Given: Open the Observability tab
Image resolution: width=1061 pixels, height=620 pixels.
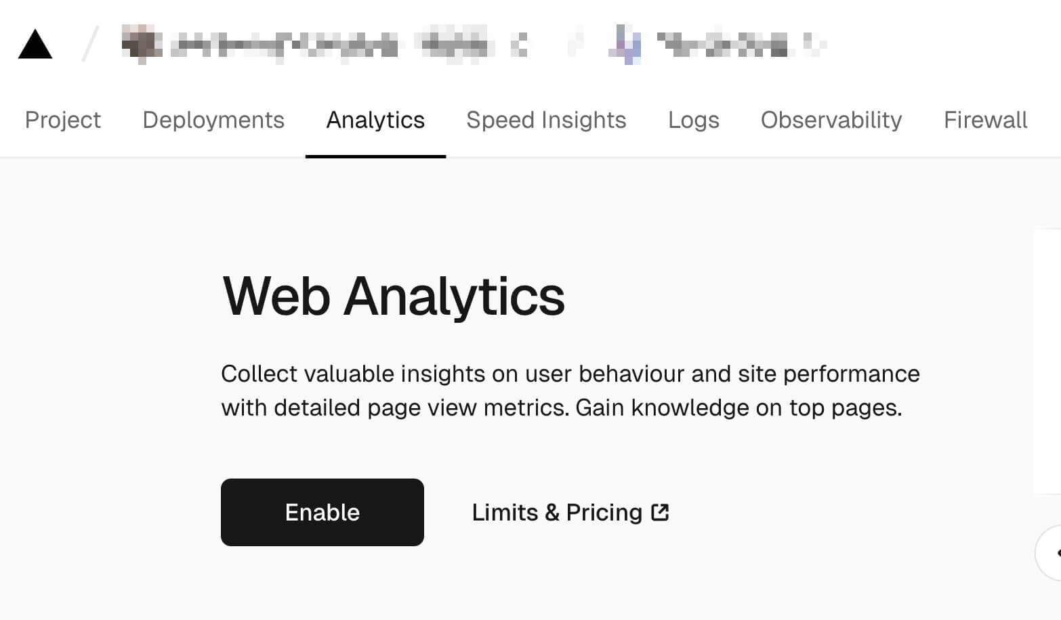Looking at the screenshot, I should click(831, 120).
